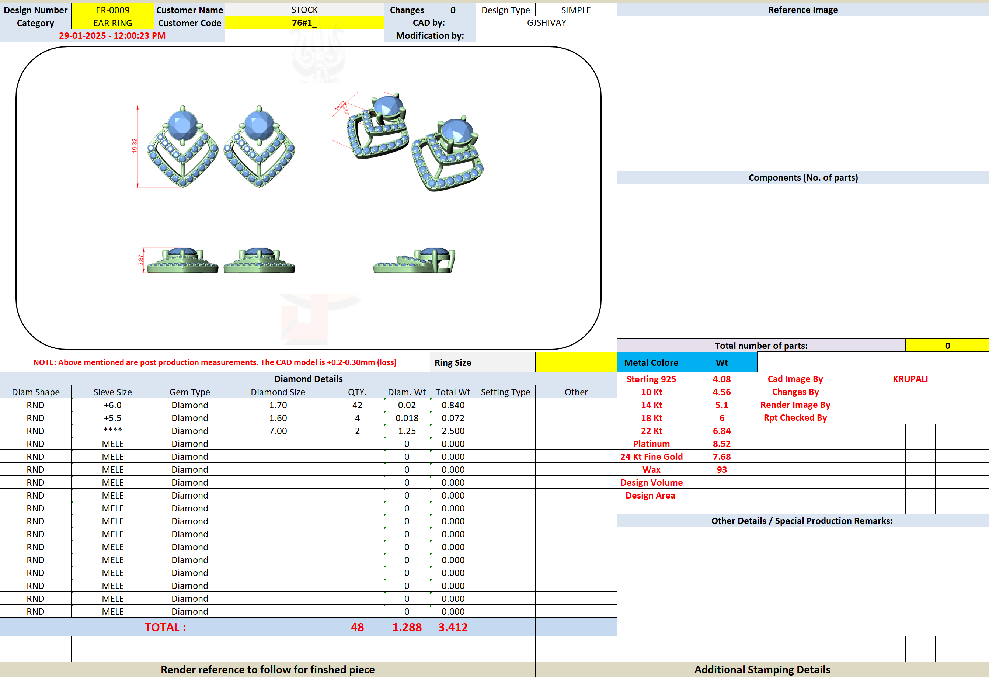Select the customer name cell STOCK
Image resolution: width=989 pixels, height=677 pixels.
[304, 10]
